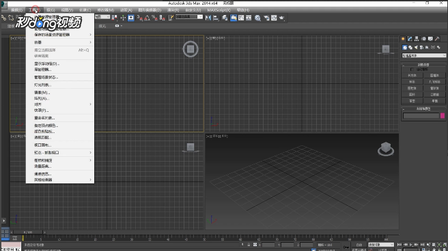The image size is (448, 251).
Task: Select the Systems category icon
Action: pyautogui.click(x=438, y=47)
